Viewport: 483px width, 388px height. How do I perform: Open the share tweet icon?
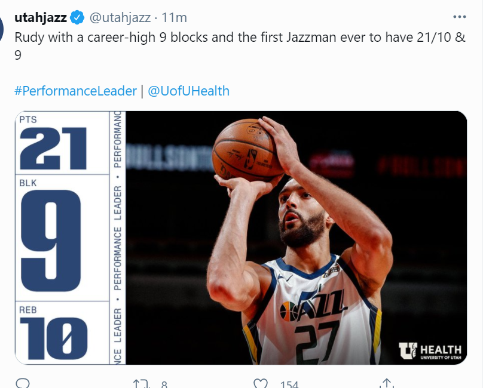tap(386, 384)
